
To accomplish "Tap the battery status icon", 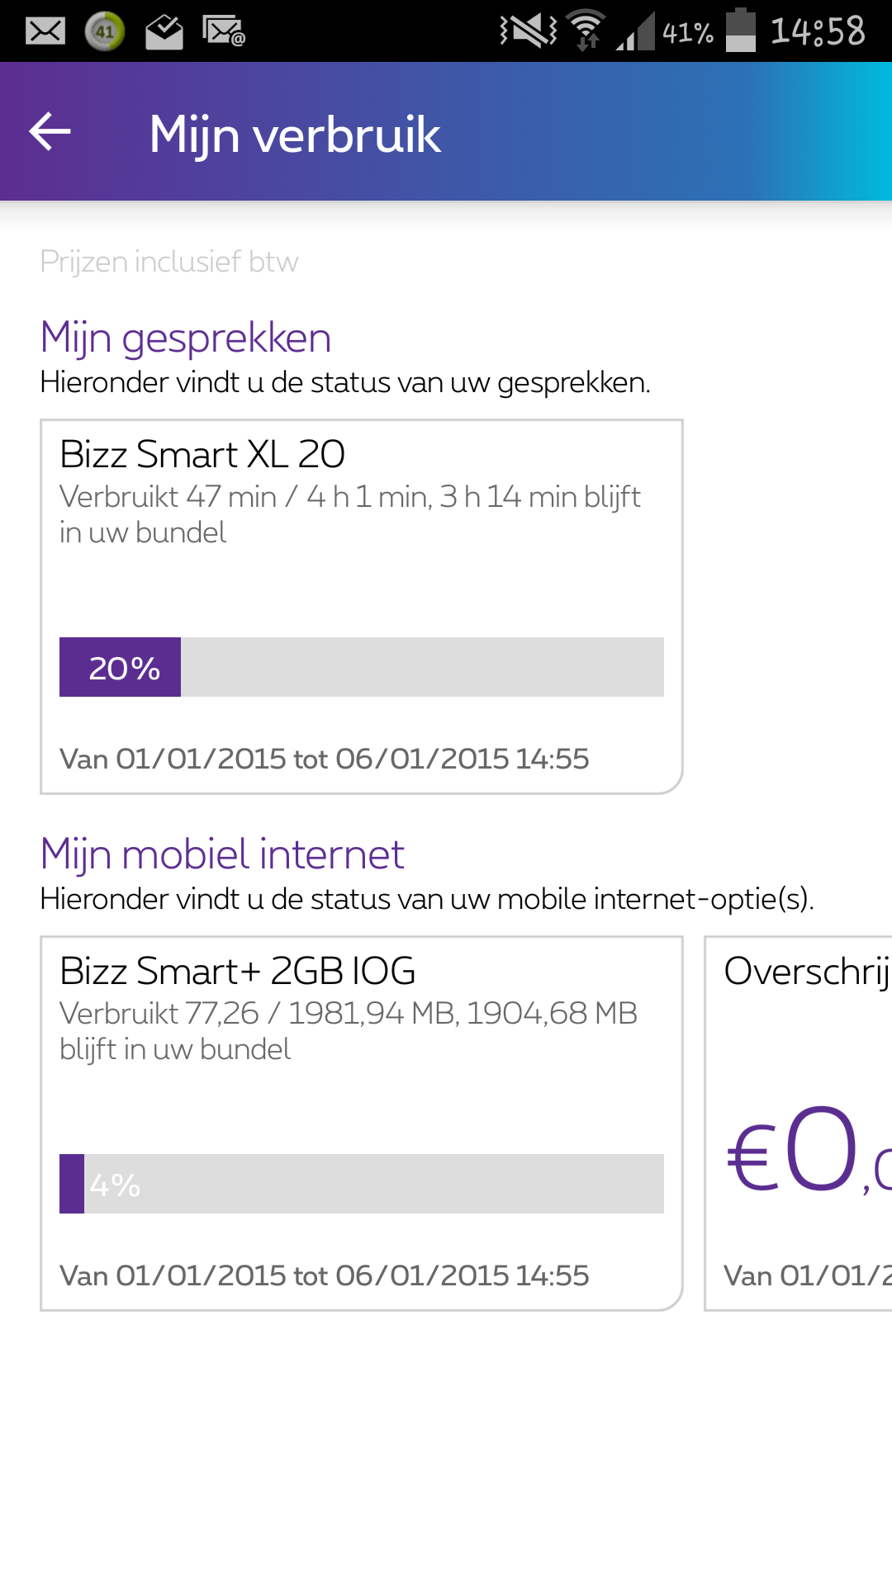I will (x=741, y=31).
